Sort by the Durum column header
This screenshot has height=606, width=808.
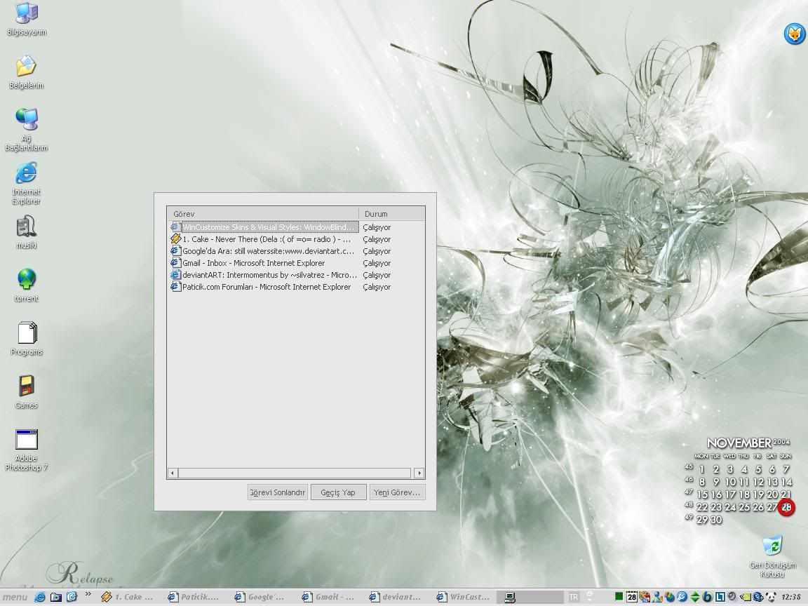click(x=391, y=213)
